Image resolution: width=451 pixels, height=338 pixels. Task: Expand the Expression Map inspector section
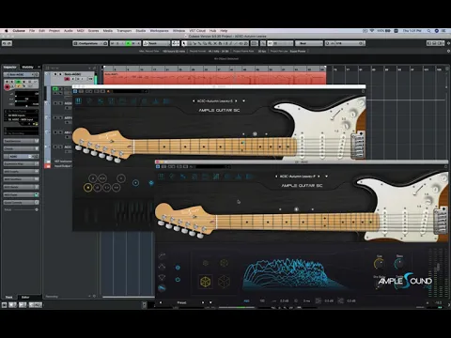[21, 163]
